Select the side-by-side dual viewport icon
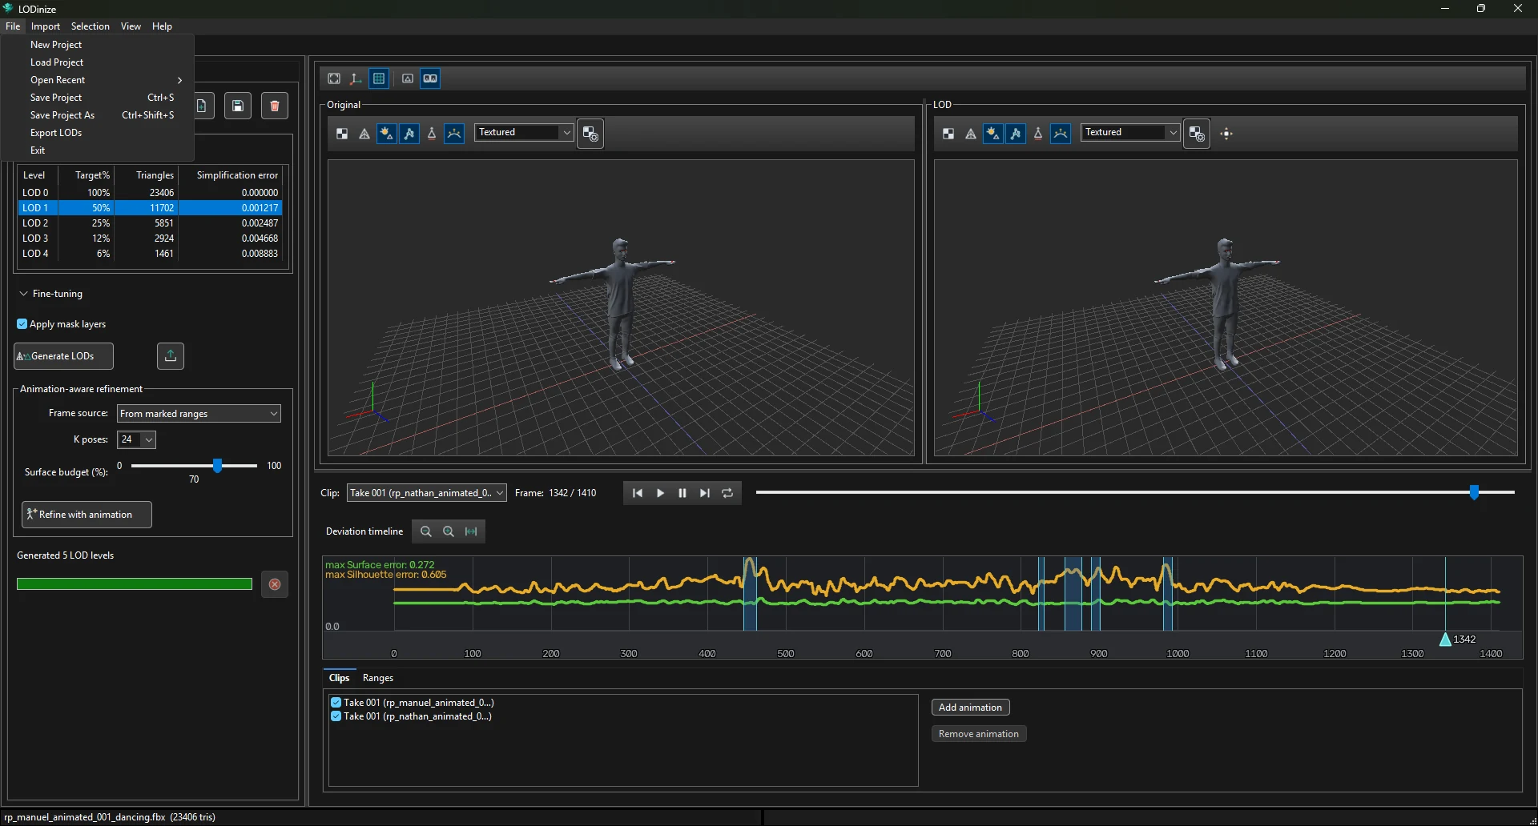 [430, 78]
